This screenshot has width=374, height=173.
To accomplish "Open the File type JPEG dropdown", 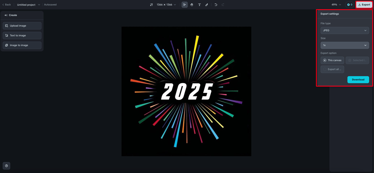I will coord(345,30).
